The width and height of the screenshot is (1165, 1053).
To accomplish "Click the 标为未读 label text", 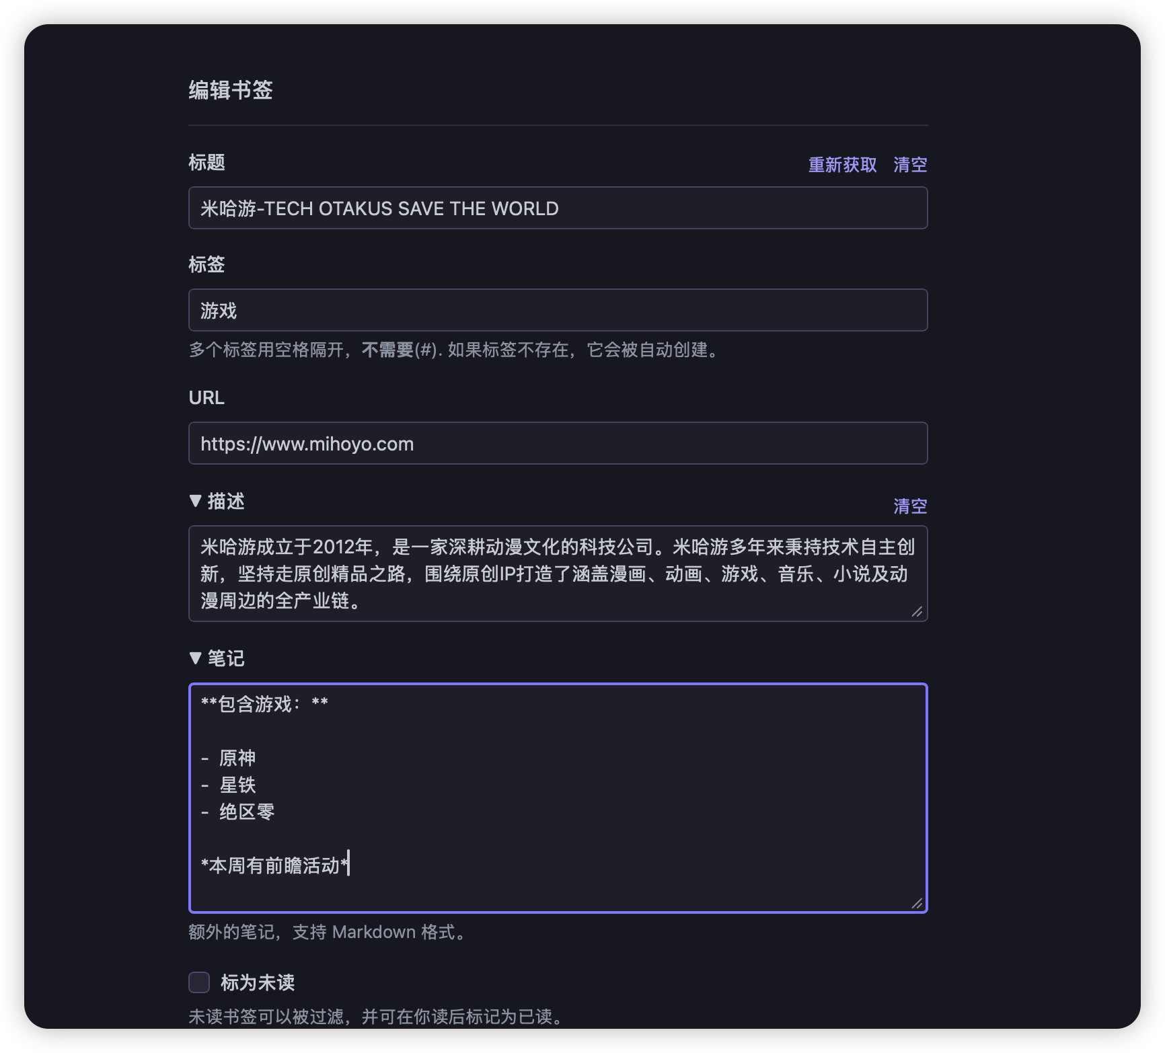I will pyautogui.click(x=258, y=982).
